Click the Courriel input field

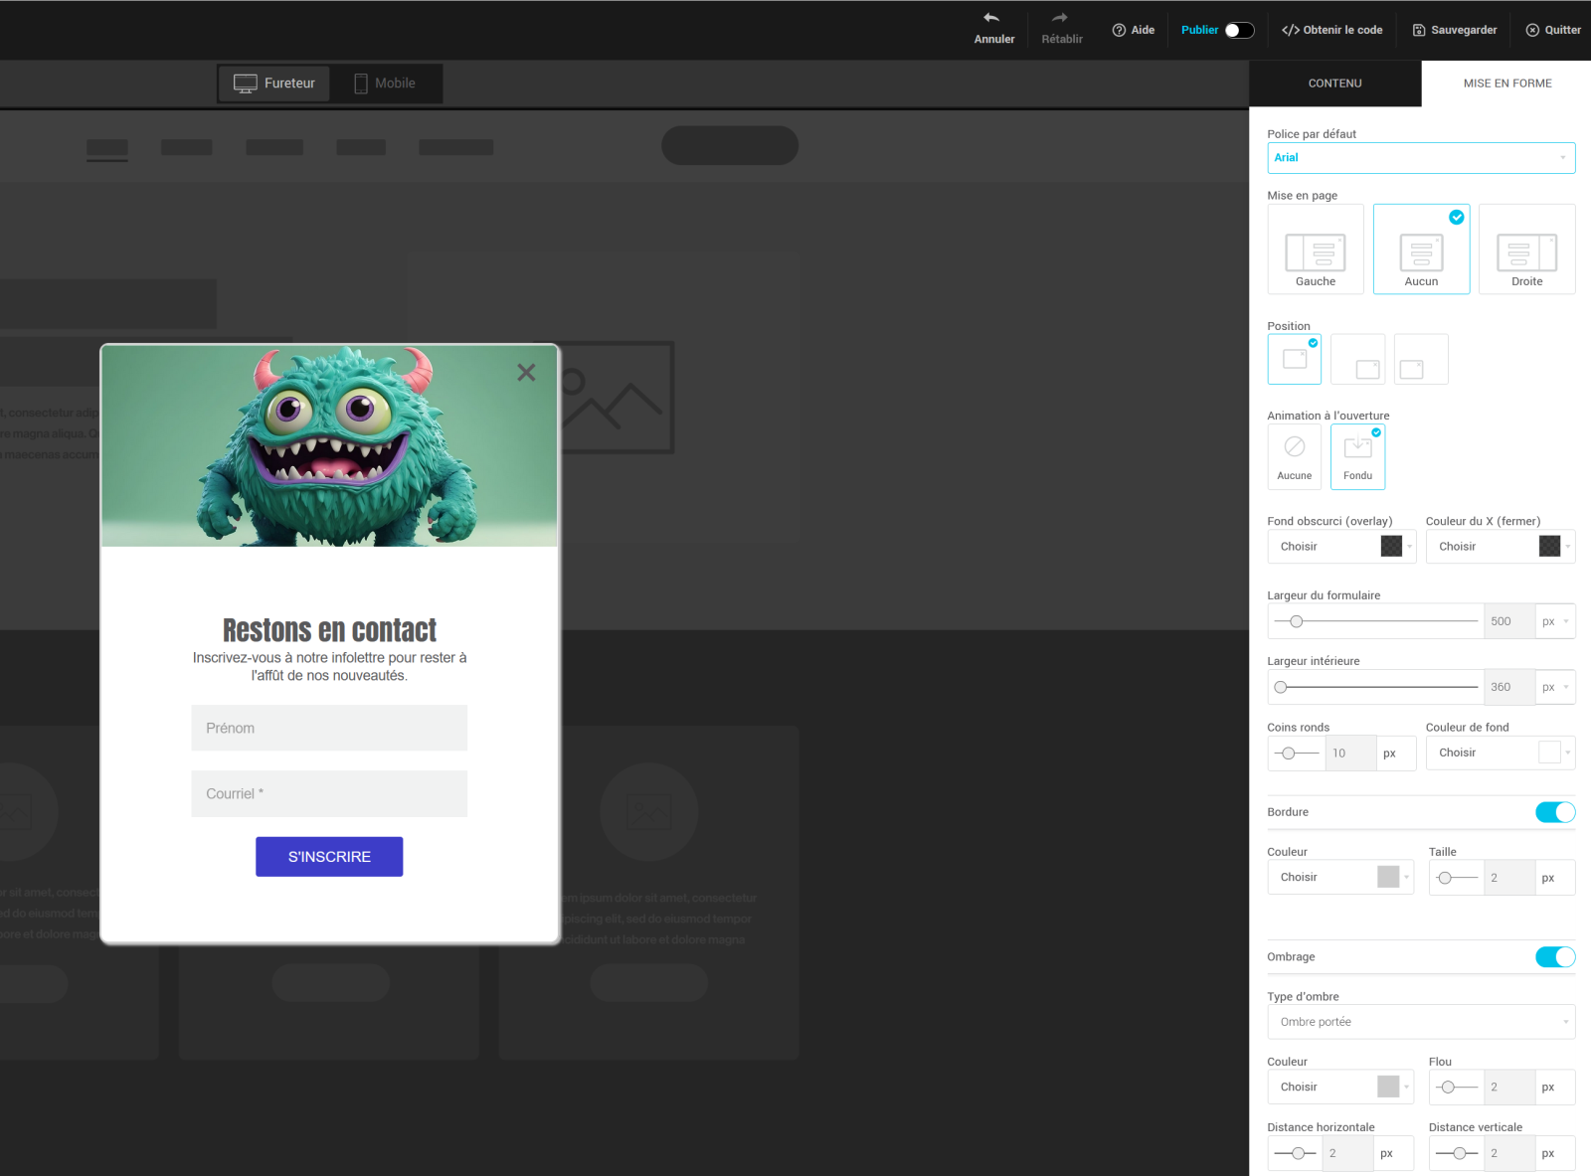(329, 794)
